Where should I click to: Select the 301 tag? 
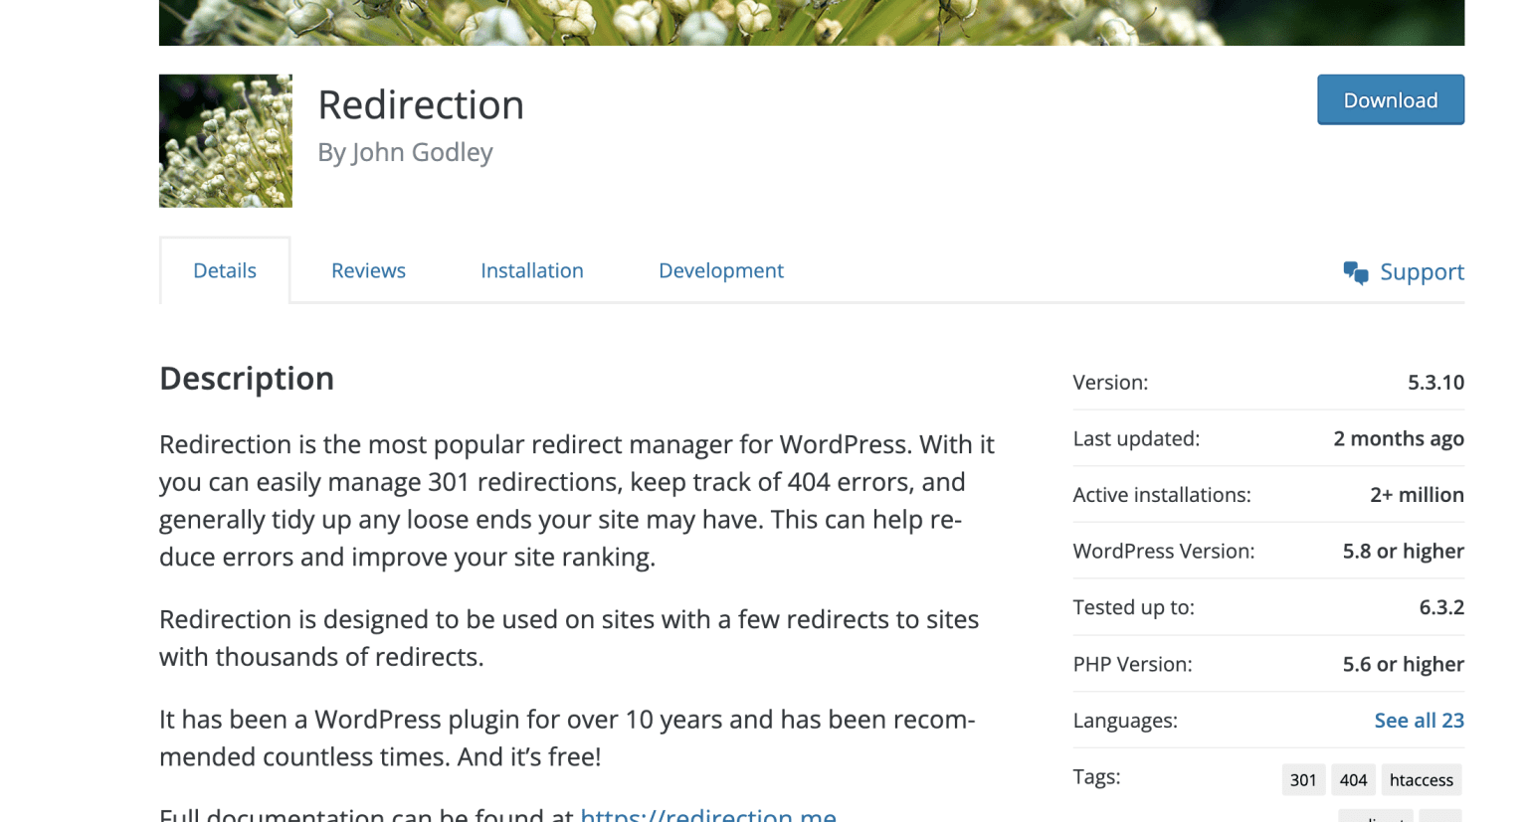[1303, 780]
